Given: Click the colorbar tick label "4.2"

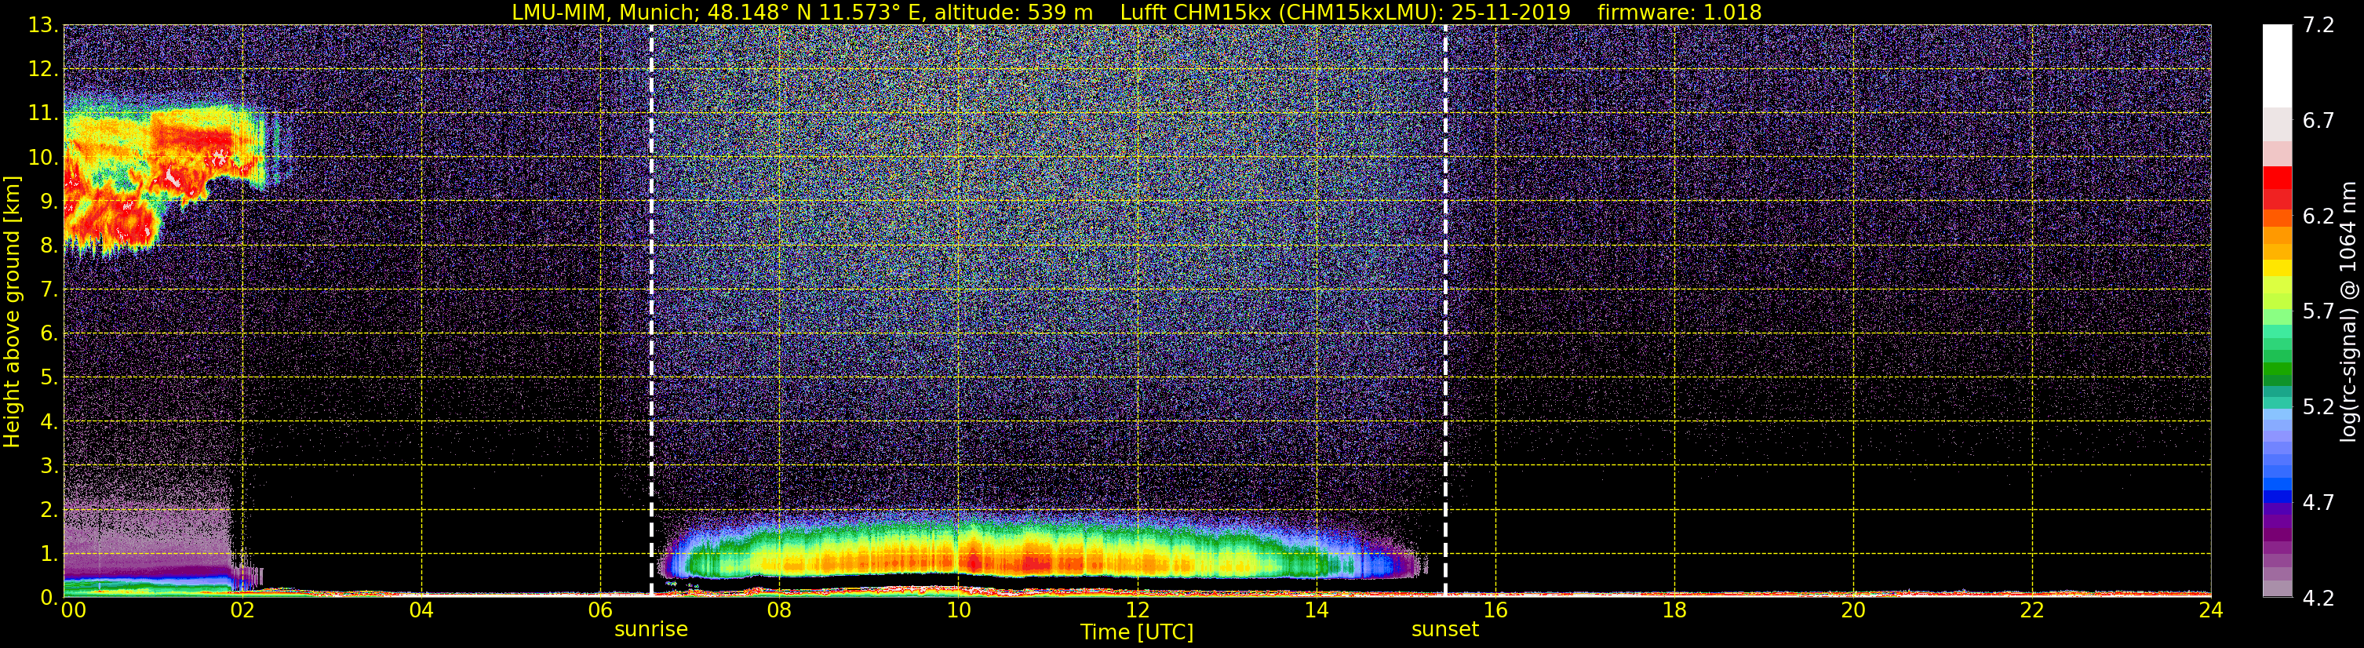Looking at the screenshot, I should tap(2318, 598).
